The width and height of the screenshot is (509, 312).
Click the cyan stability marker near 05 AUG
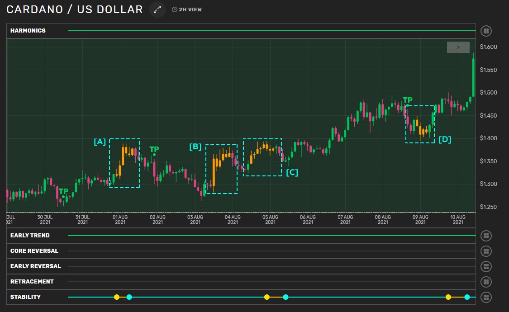(285, 297)
